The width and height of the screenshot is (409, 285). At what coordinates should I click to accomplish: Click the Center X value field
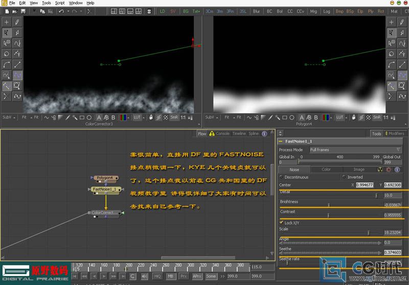coord(365,185)
